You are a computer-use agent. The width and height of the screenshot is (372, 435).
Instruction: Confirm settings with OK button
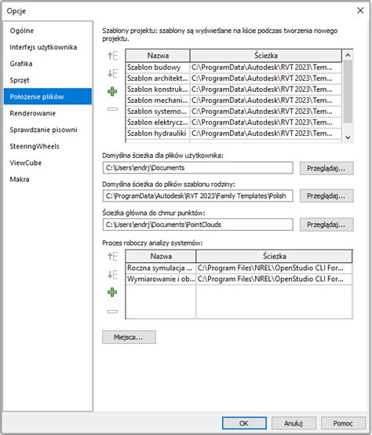(244, 423)
